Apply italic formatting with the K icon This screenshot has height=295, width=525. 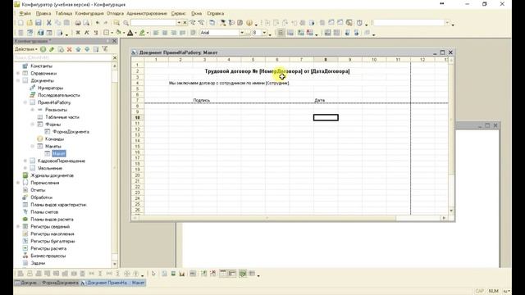[x=87, y=33]
